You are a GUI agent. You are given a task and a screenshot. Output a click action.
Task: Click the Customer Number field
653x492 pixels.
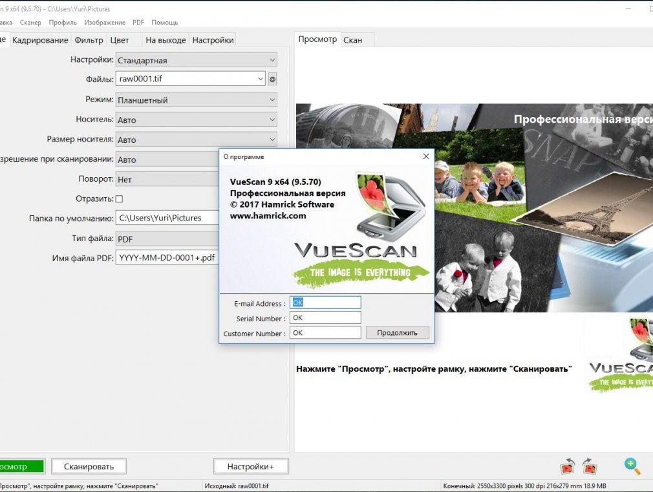(x=325, y=332)
